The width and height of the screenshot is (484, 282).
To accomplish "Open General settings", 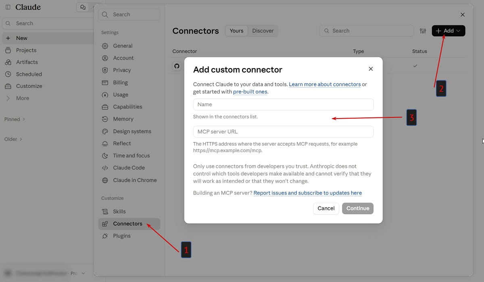I will pyautogui.click(x=129, y=46).
